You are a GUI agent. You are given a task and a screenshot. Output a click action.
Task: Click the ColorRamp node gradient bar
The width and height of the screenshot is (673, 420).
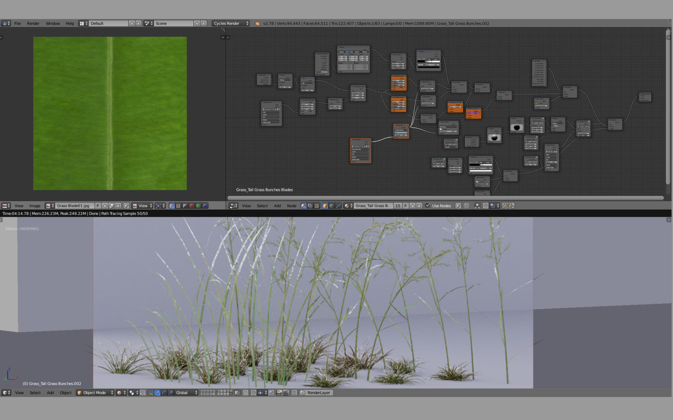click(x=481, y=165)
